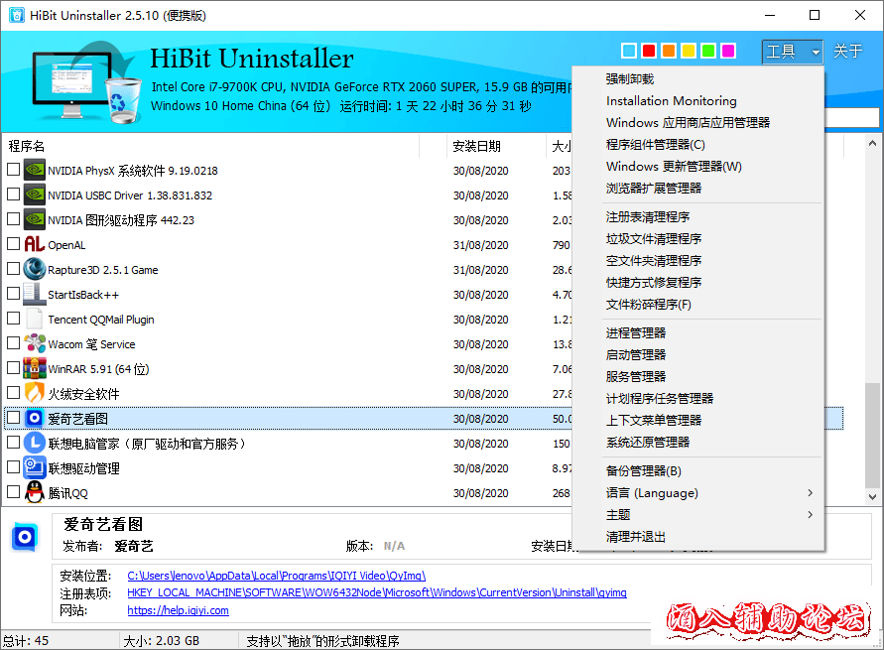Image resolution: width=884 pixels, height=650 pixels.
Task: Click the NVIDIA PhysX program icon
Action: [x=34, y=169]
